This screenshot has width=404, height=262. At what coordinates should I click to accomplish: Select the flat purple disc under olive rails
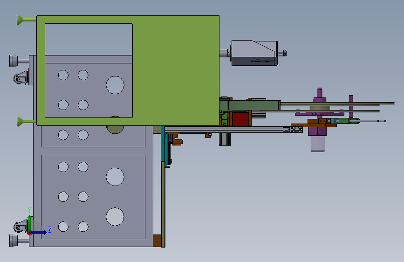(x=320, y=114)
